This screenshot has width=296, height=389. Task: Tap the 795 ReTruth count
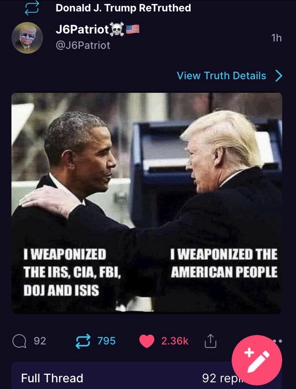107,341
